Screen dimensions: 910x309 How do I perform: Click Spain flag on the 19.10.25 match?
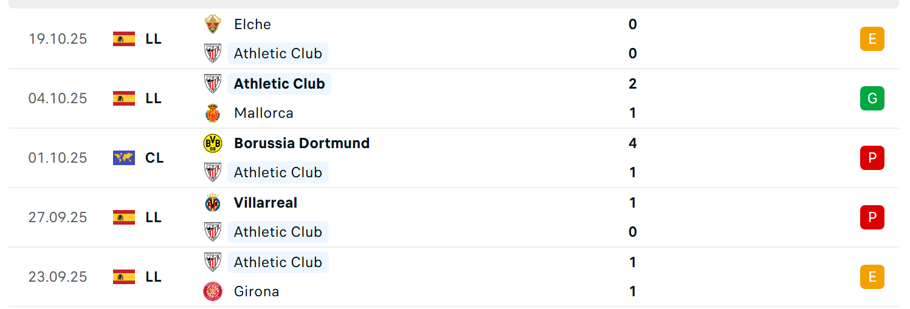point(124,39)
